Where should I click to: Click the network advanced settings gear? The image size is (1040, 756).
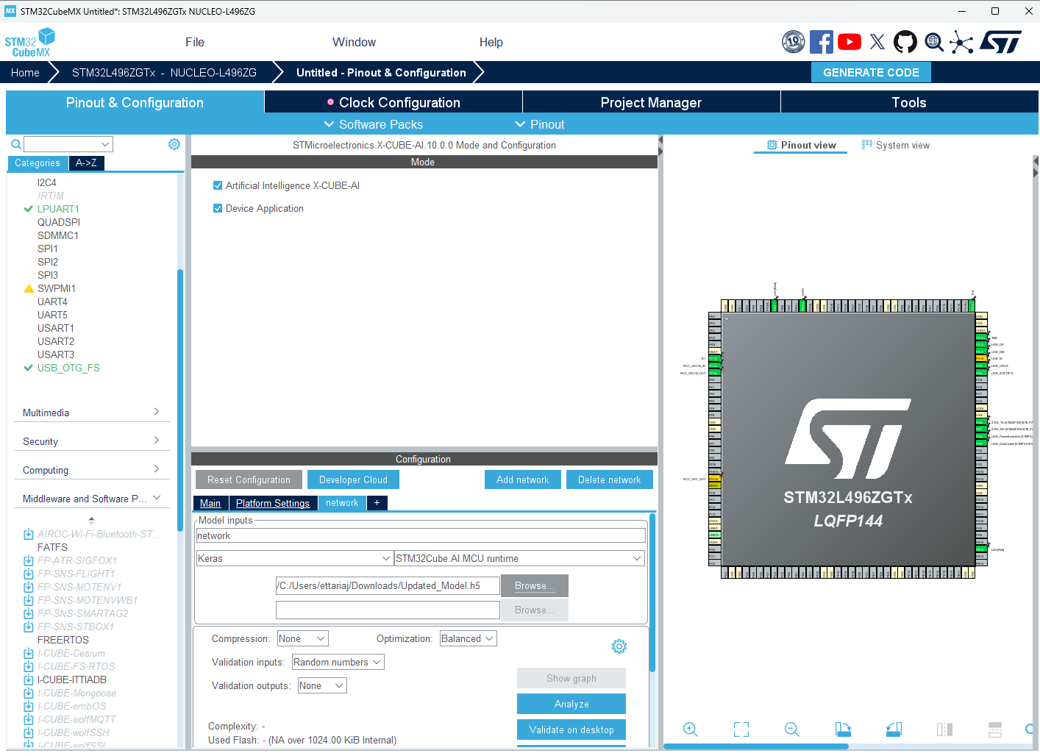[x=619, y=646]
